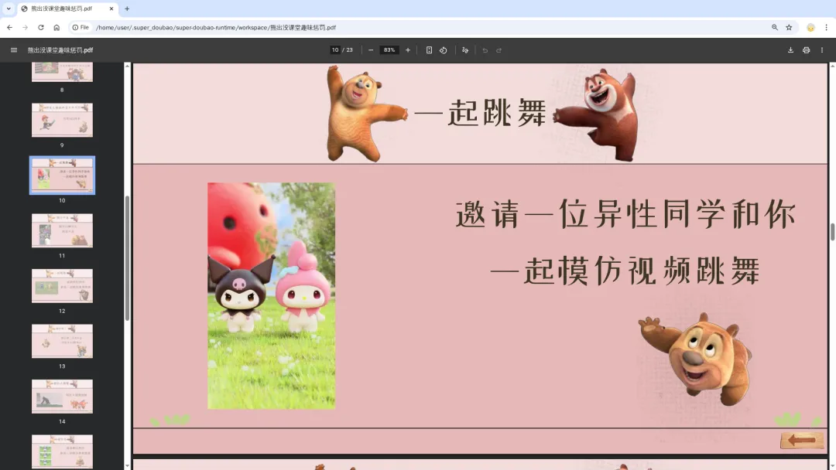The width and height of the screenshot is (836, 470).
Task: Click the PDF file name in toolbar
Action: click(x=60, y=50)
